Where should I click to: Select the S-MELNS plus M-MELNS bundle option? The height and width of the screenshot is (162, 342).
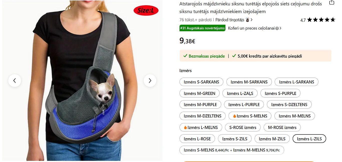[232, 150]
